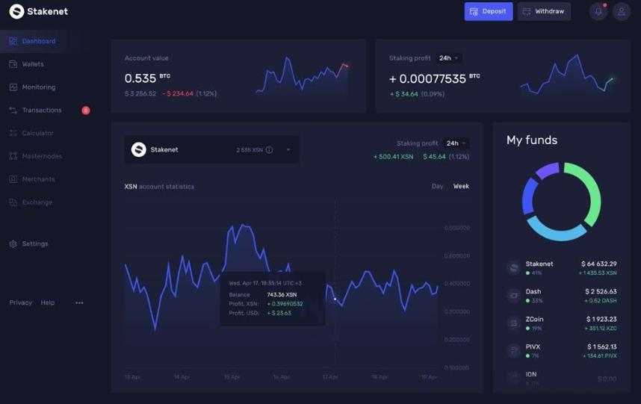Image resolution: width=641 pixels, height=404 pixels.
Task: Open Calculator section
Action: pos(37,133)
